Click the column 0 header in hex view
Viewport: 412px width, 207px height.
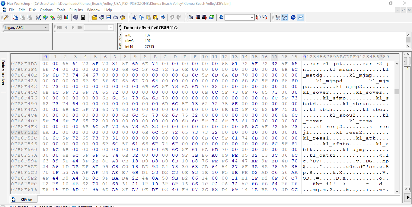(46, 57)
